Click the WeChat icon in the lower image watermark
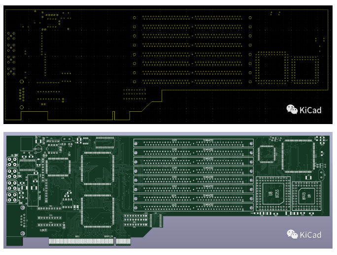The height and width of the screenshot is (255, 337). click(x=293, y=235)
